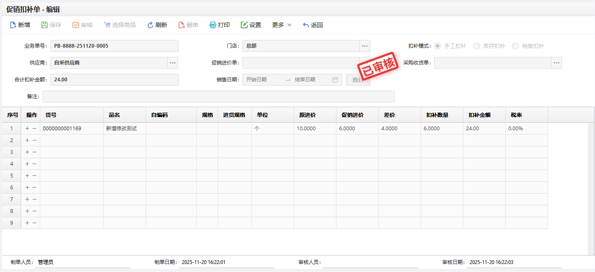Image resolution: width=595 pixels, height=272 pixels.
Task: Click the 返回 (Return) arrow icon
Action: 306,25
